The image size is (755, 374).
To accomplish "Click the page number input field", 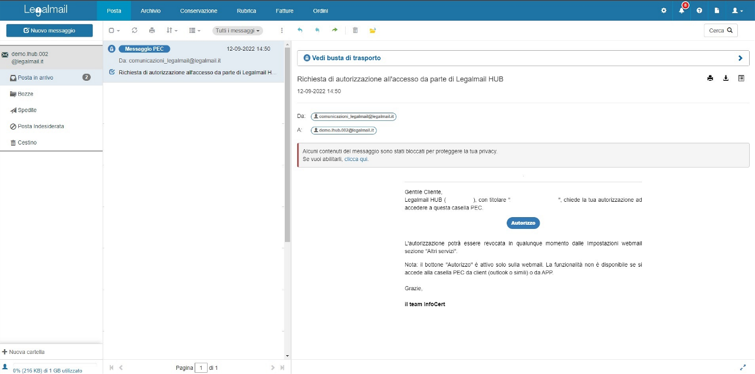I will (x=201, y=368).
